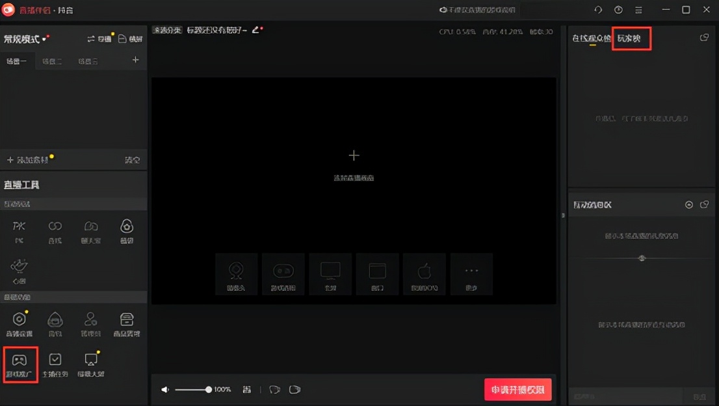Open the chat bubble icon near volume bar
Viewport: 719px width, 406px height.
click(274, 389)
